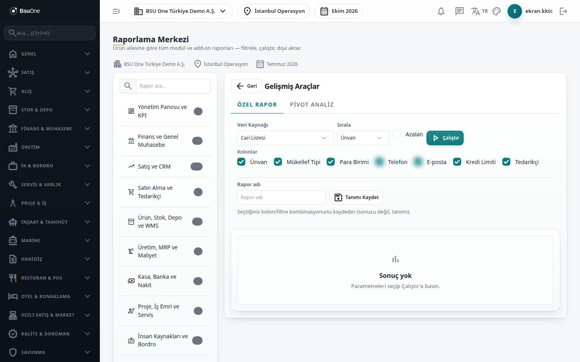Open the theme palette icon

(x=497, y=11)
